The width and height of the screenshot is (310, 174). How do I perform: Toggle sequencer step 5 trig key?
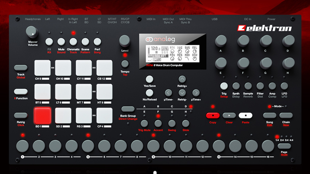(x=88, y=146)
